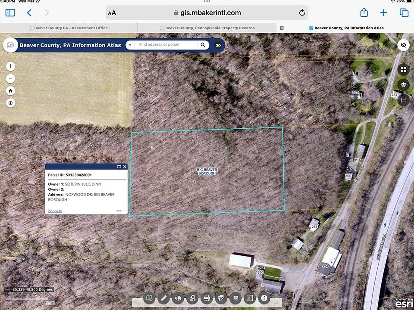Toggle the hidden-eye visibility button
This screenshot has width=414, height=310.
point(404,45)
